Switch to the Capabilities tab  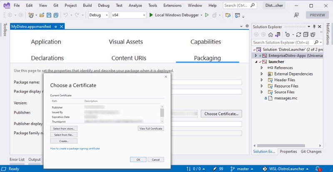(206, 42)
